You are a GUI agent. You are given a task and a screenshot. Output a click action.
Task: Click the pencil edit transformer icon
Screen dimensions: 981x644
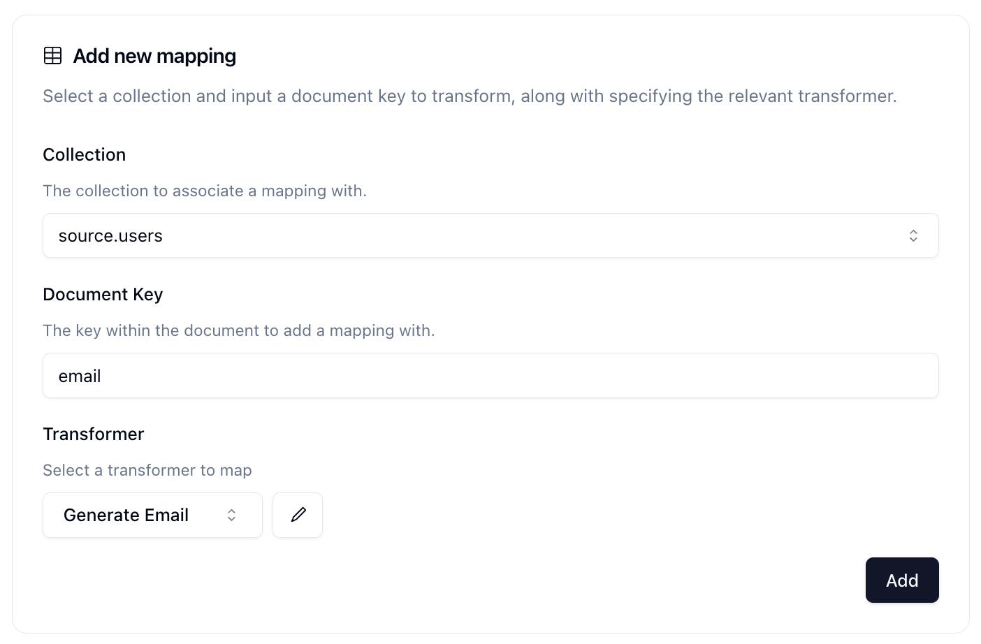[x=298, y=515]
